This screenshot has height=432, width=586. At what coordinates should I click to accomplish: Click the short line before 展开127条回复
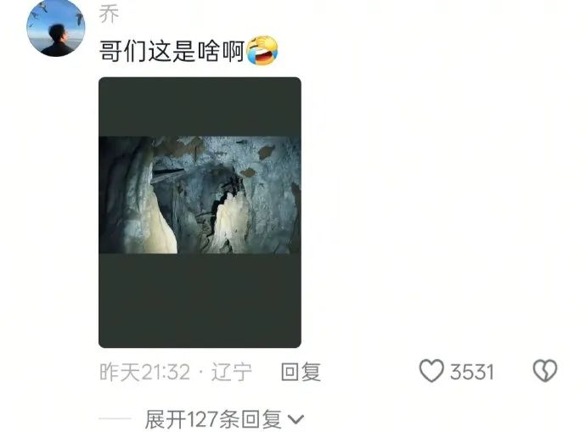(116, 419)
